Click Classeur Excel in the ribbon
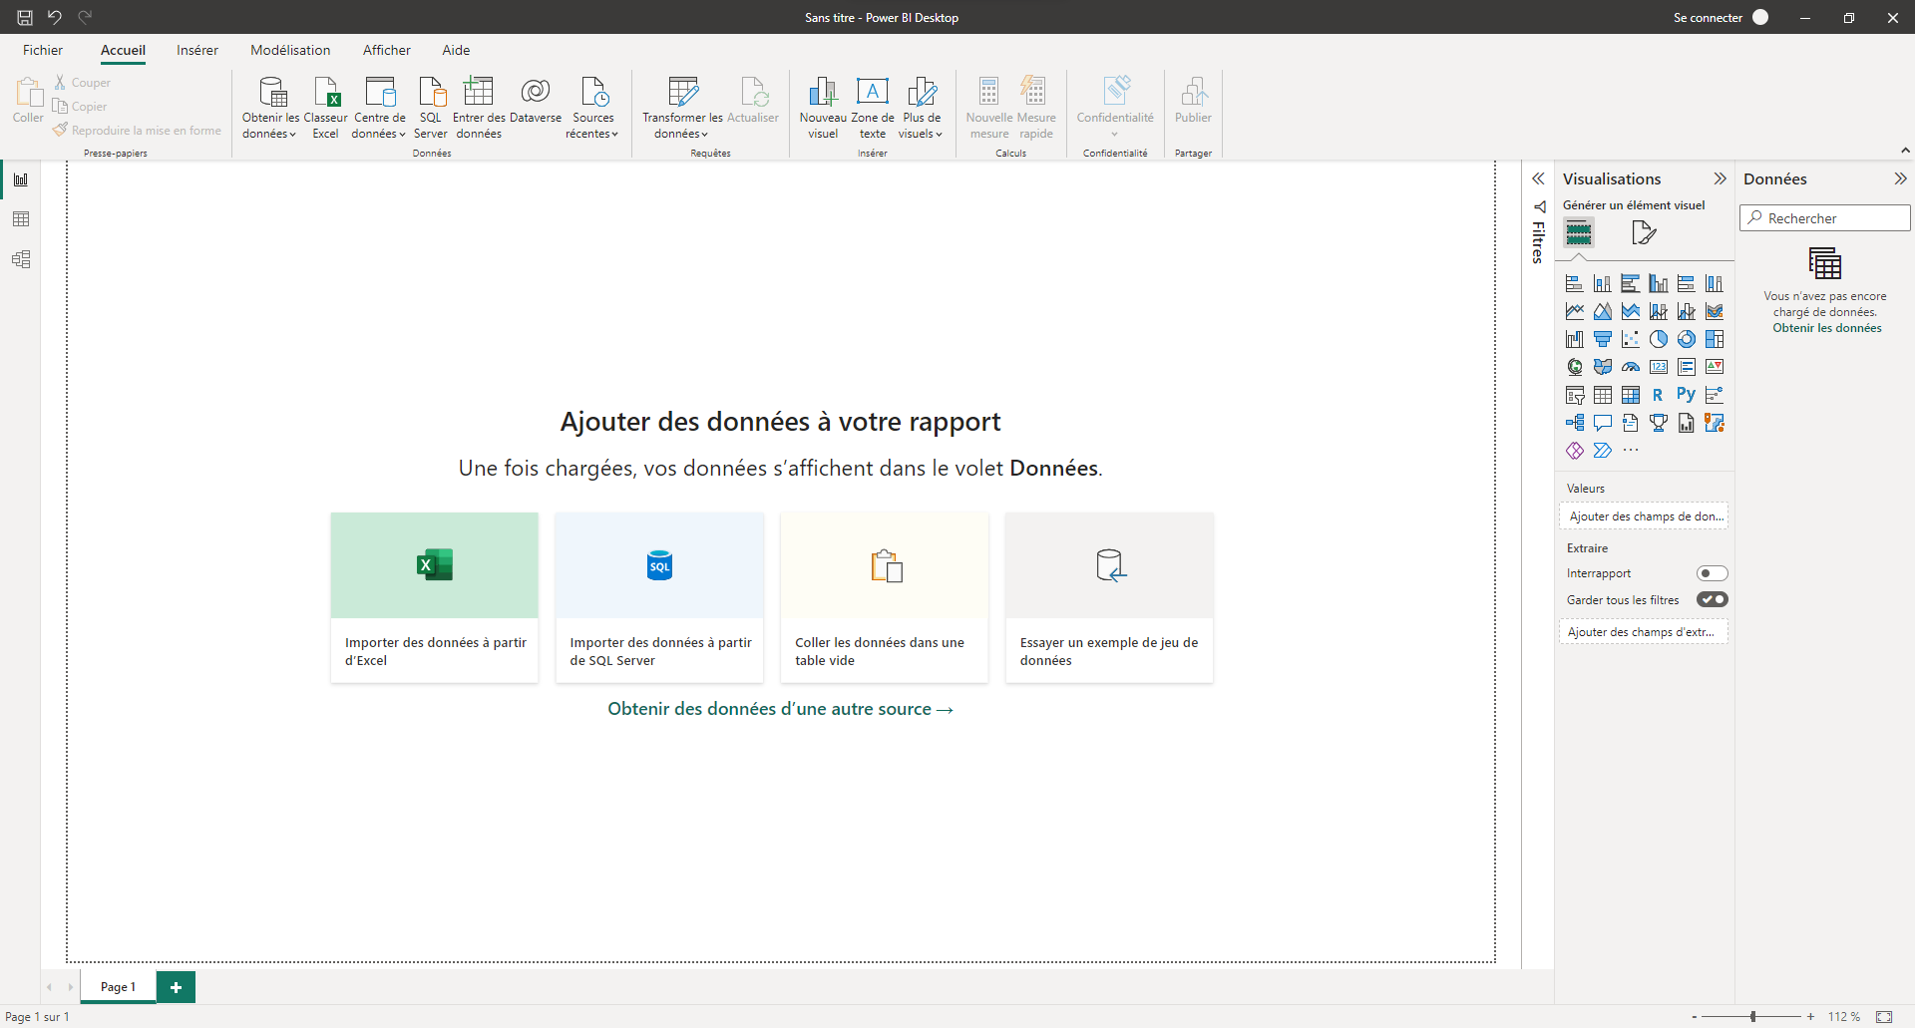The height and width of the screenshot is (1028, 1915). 325,108
